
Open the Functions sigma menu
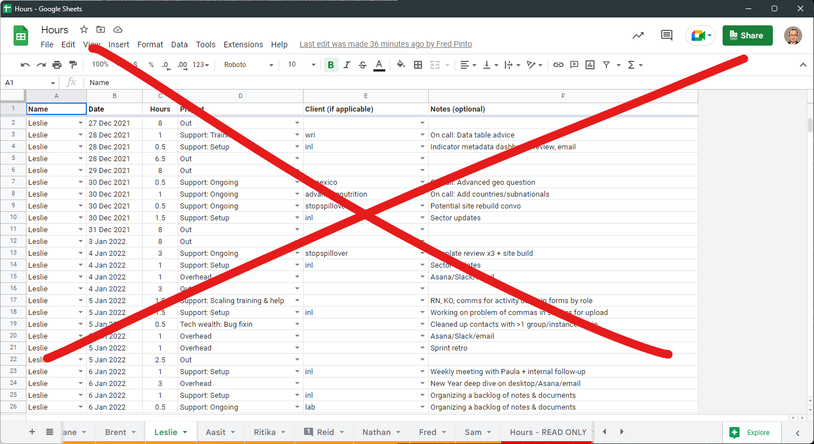[x=635, y=65]
